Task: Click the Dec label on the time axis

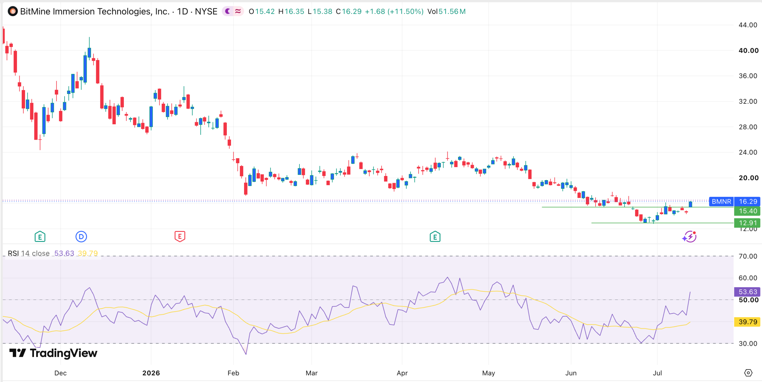Action: click(60, 373)
